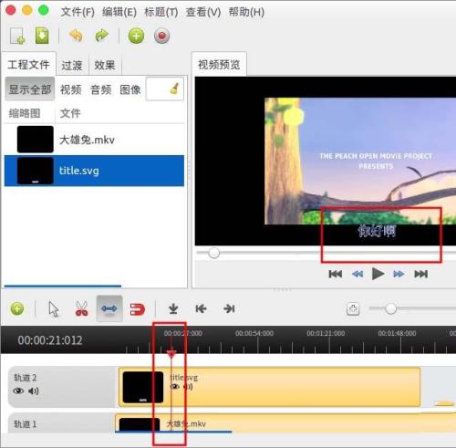The height and width of the screenshot is (448, 456).
Task: Filter project files by 视频
Action: (71, 89)
